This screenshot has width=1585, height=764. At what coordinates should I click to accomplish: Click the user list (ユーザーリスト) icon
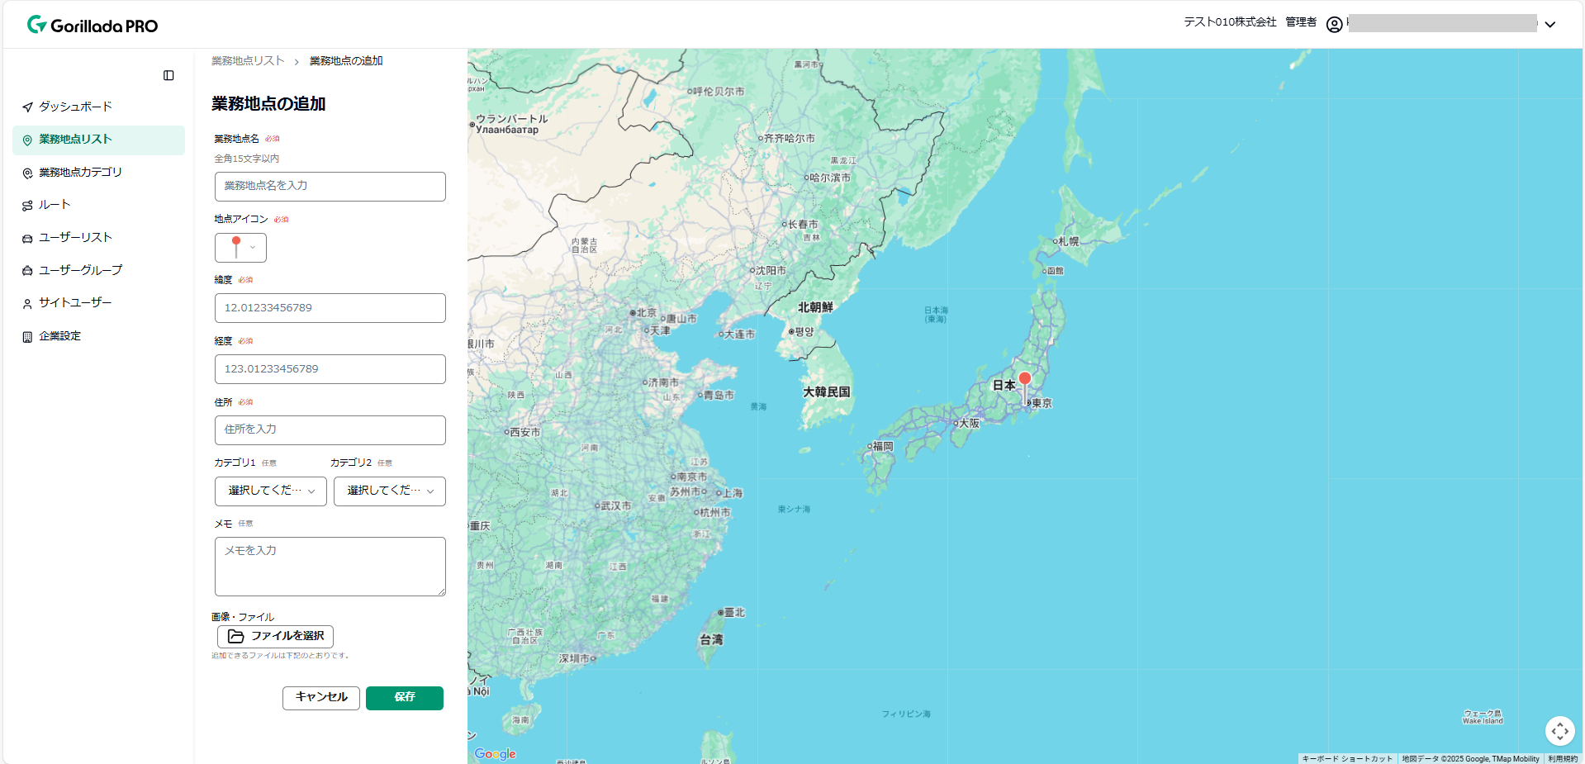click(26, 238)
